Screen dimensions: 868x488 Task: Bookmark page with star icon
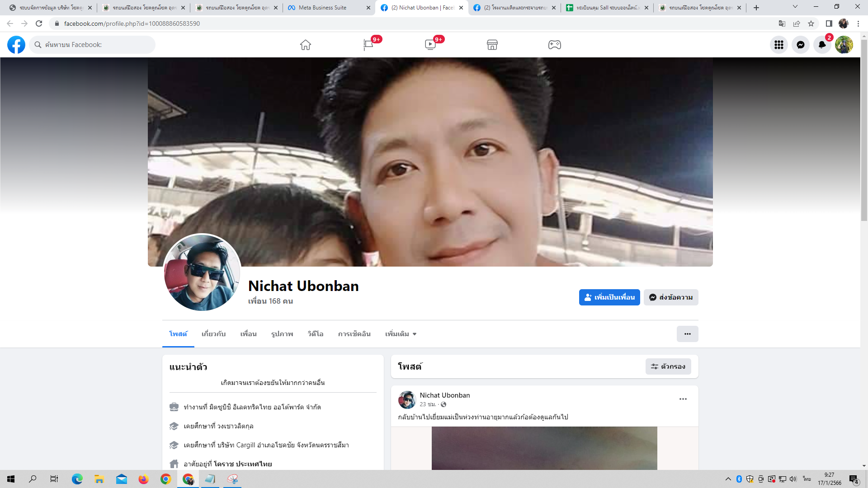click(x=811, y=23)
